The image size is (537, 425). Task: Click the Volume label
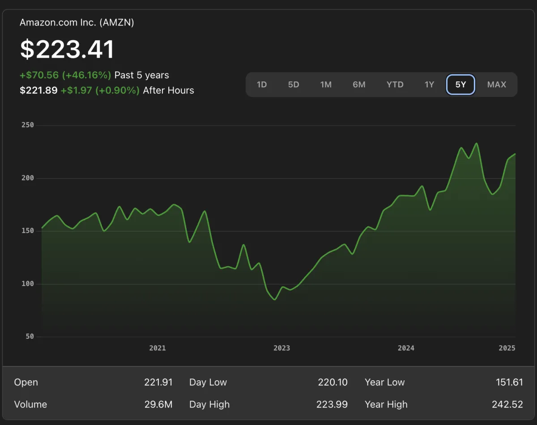[x=30, y=404]
